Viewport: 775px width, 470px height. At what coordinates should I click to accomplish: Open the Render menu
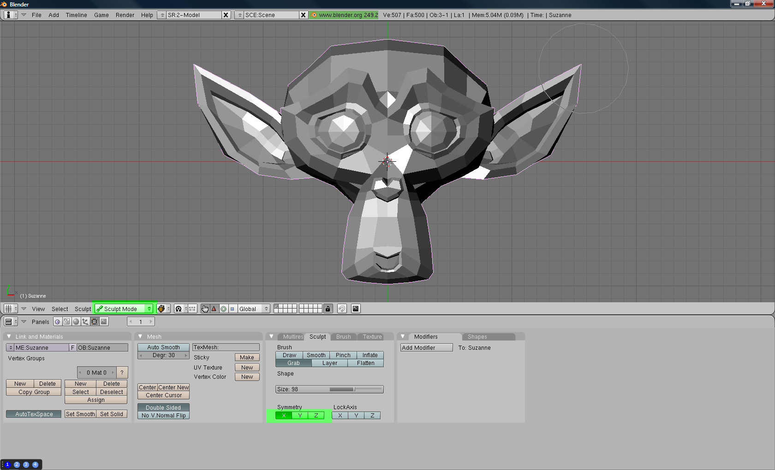pyautogui.click(x=125, y=15)
